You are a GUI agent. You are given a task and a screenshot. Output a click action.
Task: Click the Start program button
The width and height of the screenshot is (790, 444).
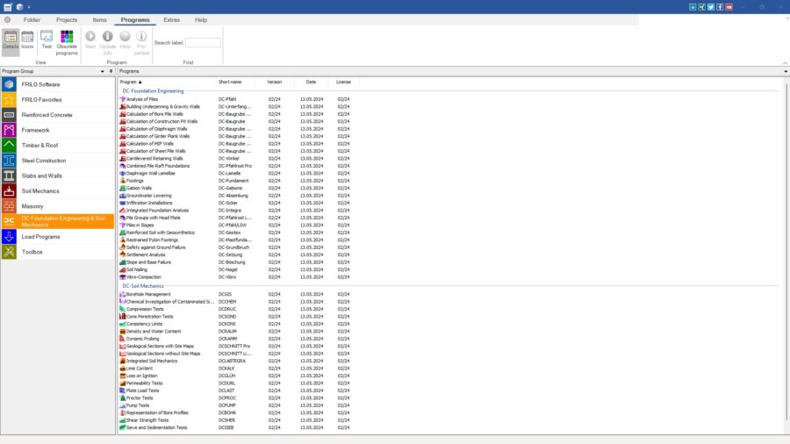[90, 40]
